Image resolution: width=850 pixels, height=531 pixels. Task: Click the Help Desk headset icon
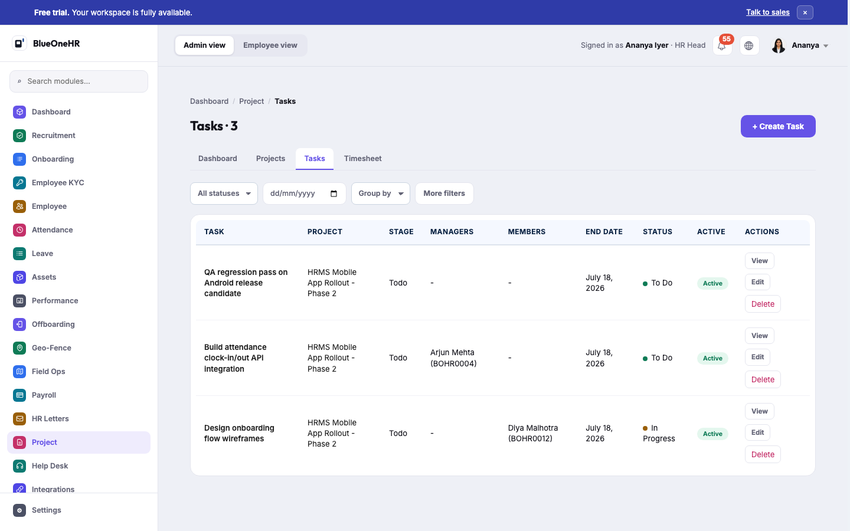19,466
